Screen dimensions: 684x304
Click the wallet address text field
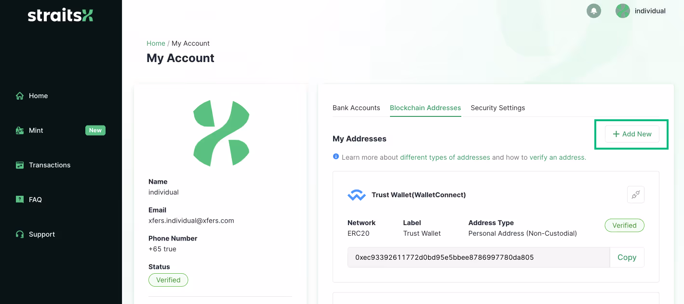click(x=479, y=257)
